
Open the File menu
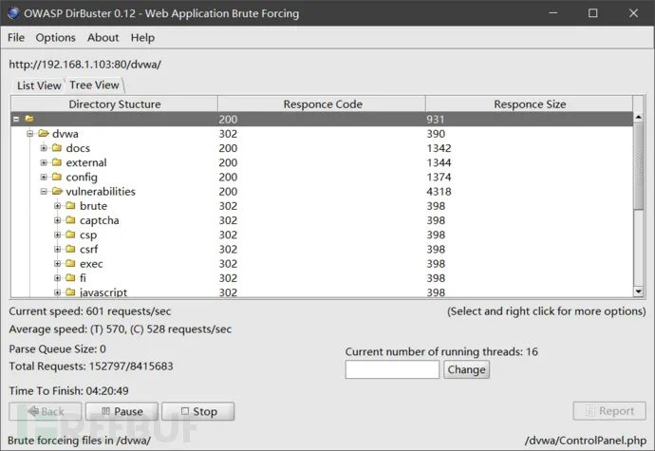click(16, 38)
